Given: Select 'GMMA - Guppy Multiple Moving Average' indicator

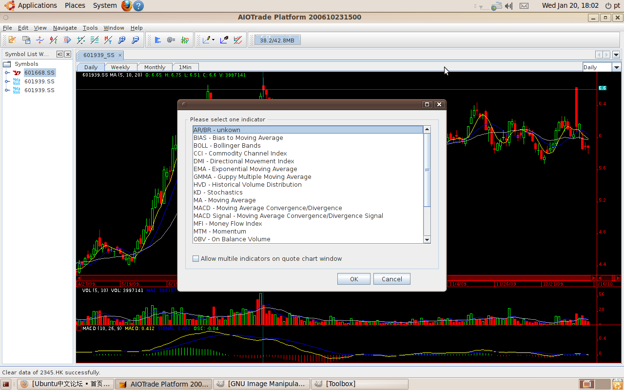Looking at the screenshot, I should point(308,177).
